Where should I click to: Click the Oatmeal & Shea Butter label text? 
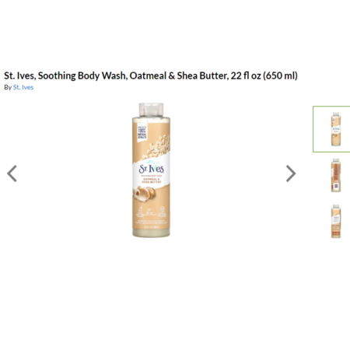point(152,180)
